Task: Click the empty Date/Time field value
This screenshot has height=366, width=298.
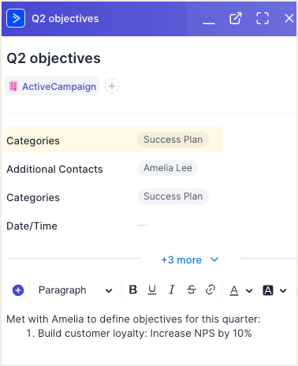Action: click(142, 226)
